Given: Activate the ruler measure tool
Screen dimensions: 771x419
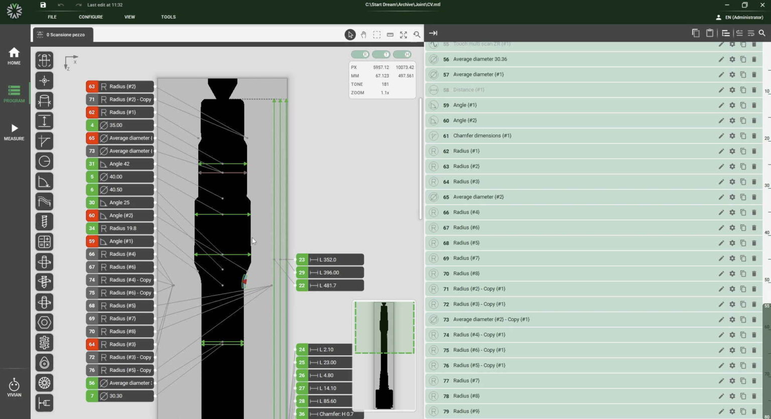Looking at the screenshot, I should pos(390,35).
